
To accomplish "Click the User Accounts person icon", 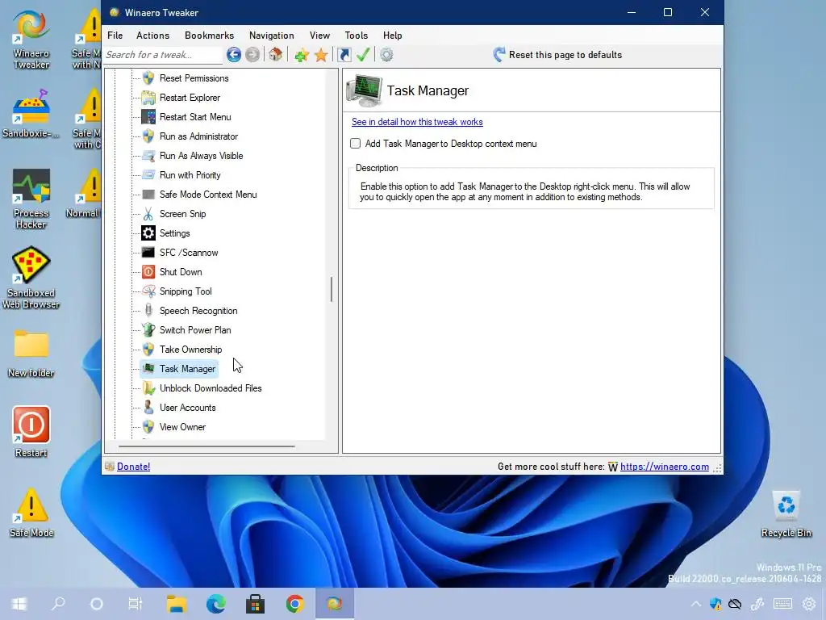I will (x=148, y=408).
